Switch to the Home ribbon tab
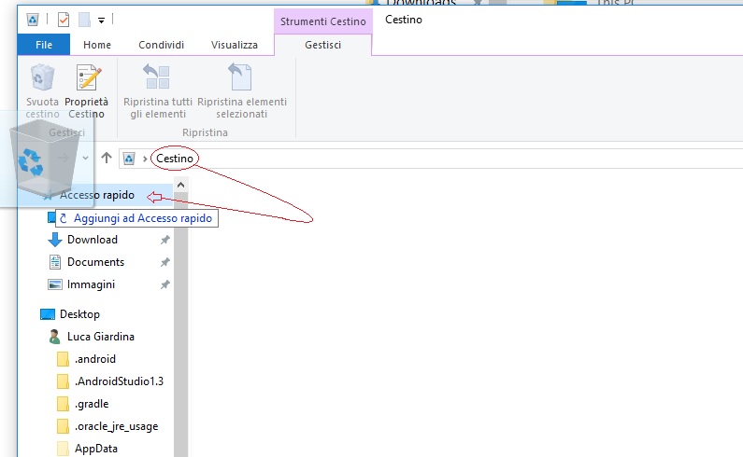This screenshot has width=743, height=457. [x=97, y=45]
